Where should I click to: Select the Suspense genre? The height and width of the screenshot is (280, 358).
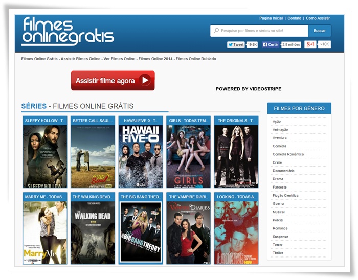click(280, 237)
